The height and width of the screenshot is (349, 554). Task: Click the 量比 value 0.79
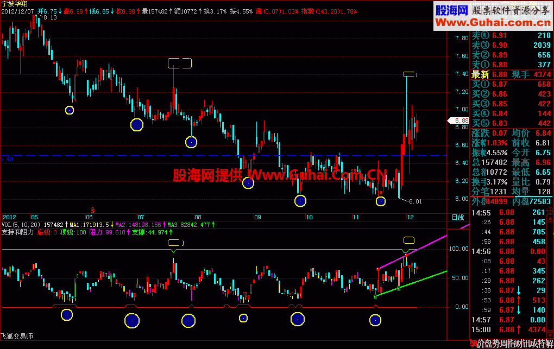click(543, 182)
